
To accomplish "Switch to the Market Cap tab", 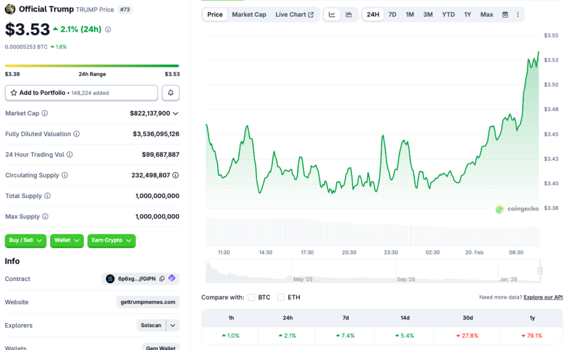I will click(249, 14).
